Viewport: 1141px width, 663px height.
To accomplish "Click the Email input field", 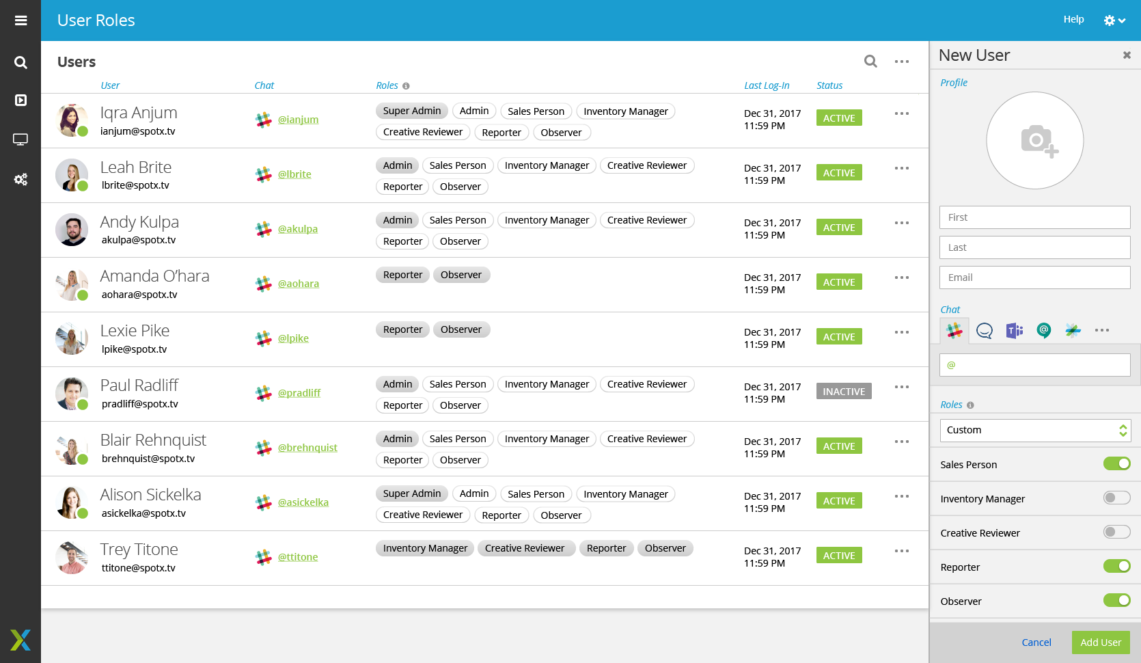I will [x=1034, y=278].
